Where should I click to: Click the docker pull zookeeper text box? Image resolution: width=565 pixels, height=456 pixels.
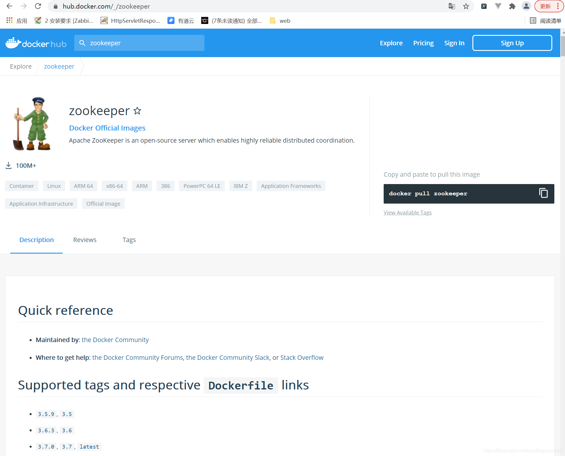point(469,194)
